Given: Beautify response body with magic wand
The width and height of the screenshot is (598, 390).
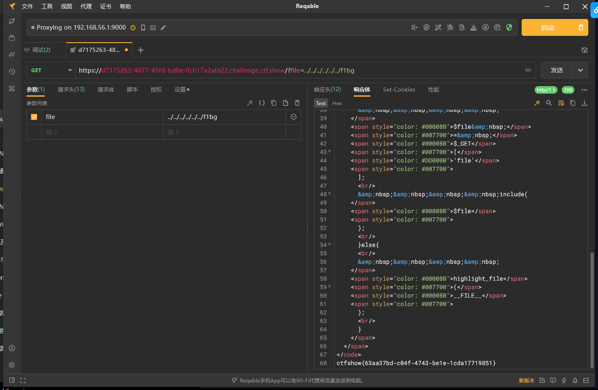Looking at the screenshot, I should click(x=537, y=103).
